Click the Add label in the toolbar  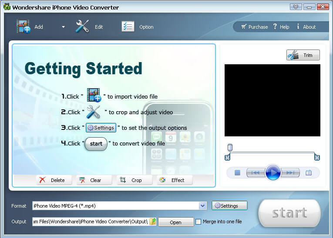click(x=39, y=27)
